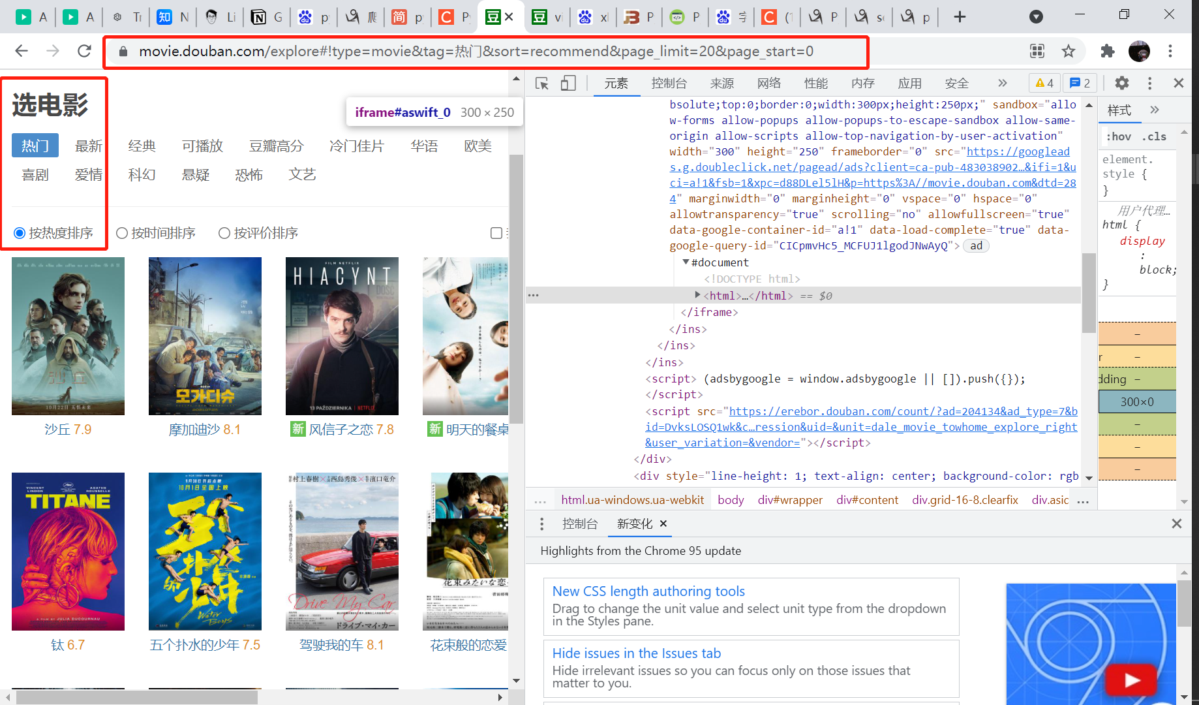Open the Performance (性能) panel
Screen dimensions: 1199x705
pyautogui.click(x=816, y=83)
